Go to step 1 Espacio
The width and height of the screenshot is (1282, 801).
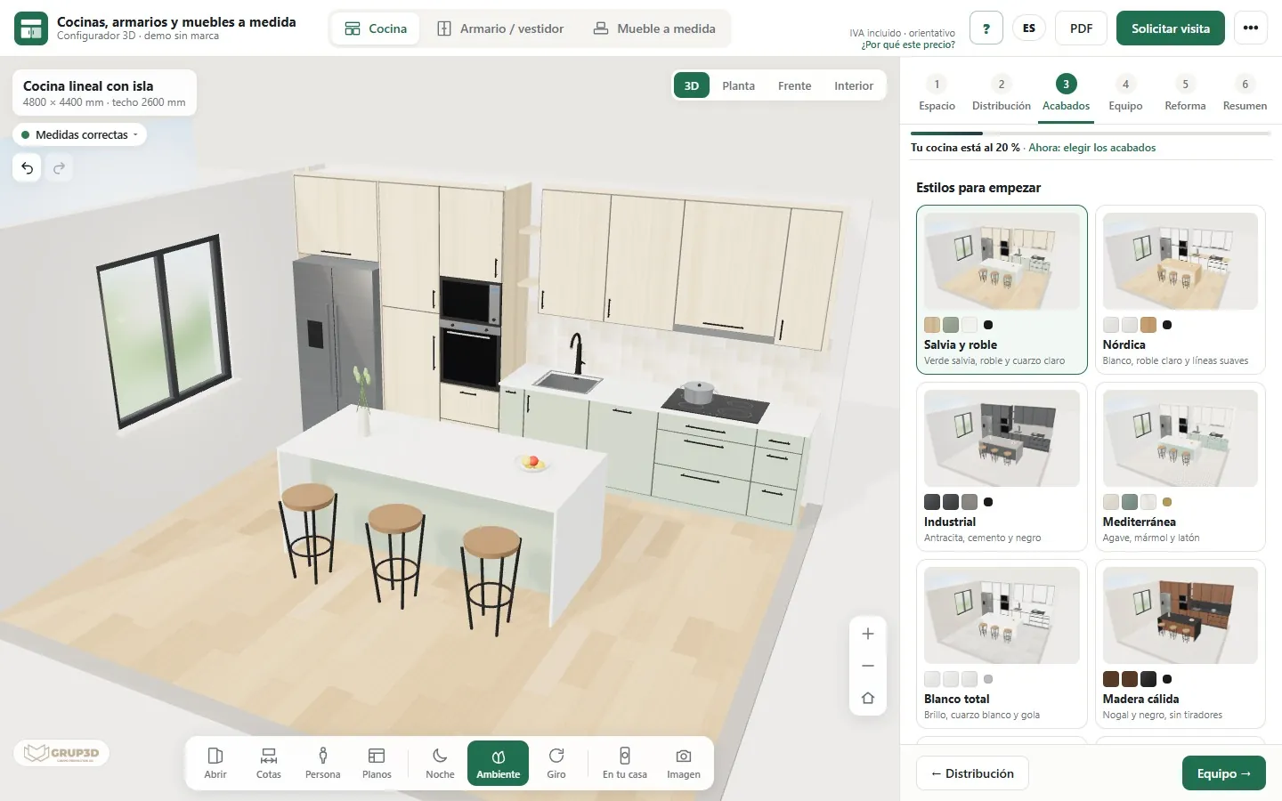coord(937,93)
